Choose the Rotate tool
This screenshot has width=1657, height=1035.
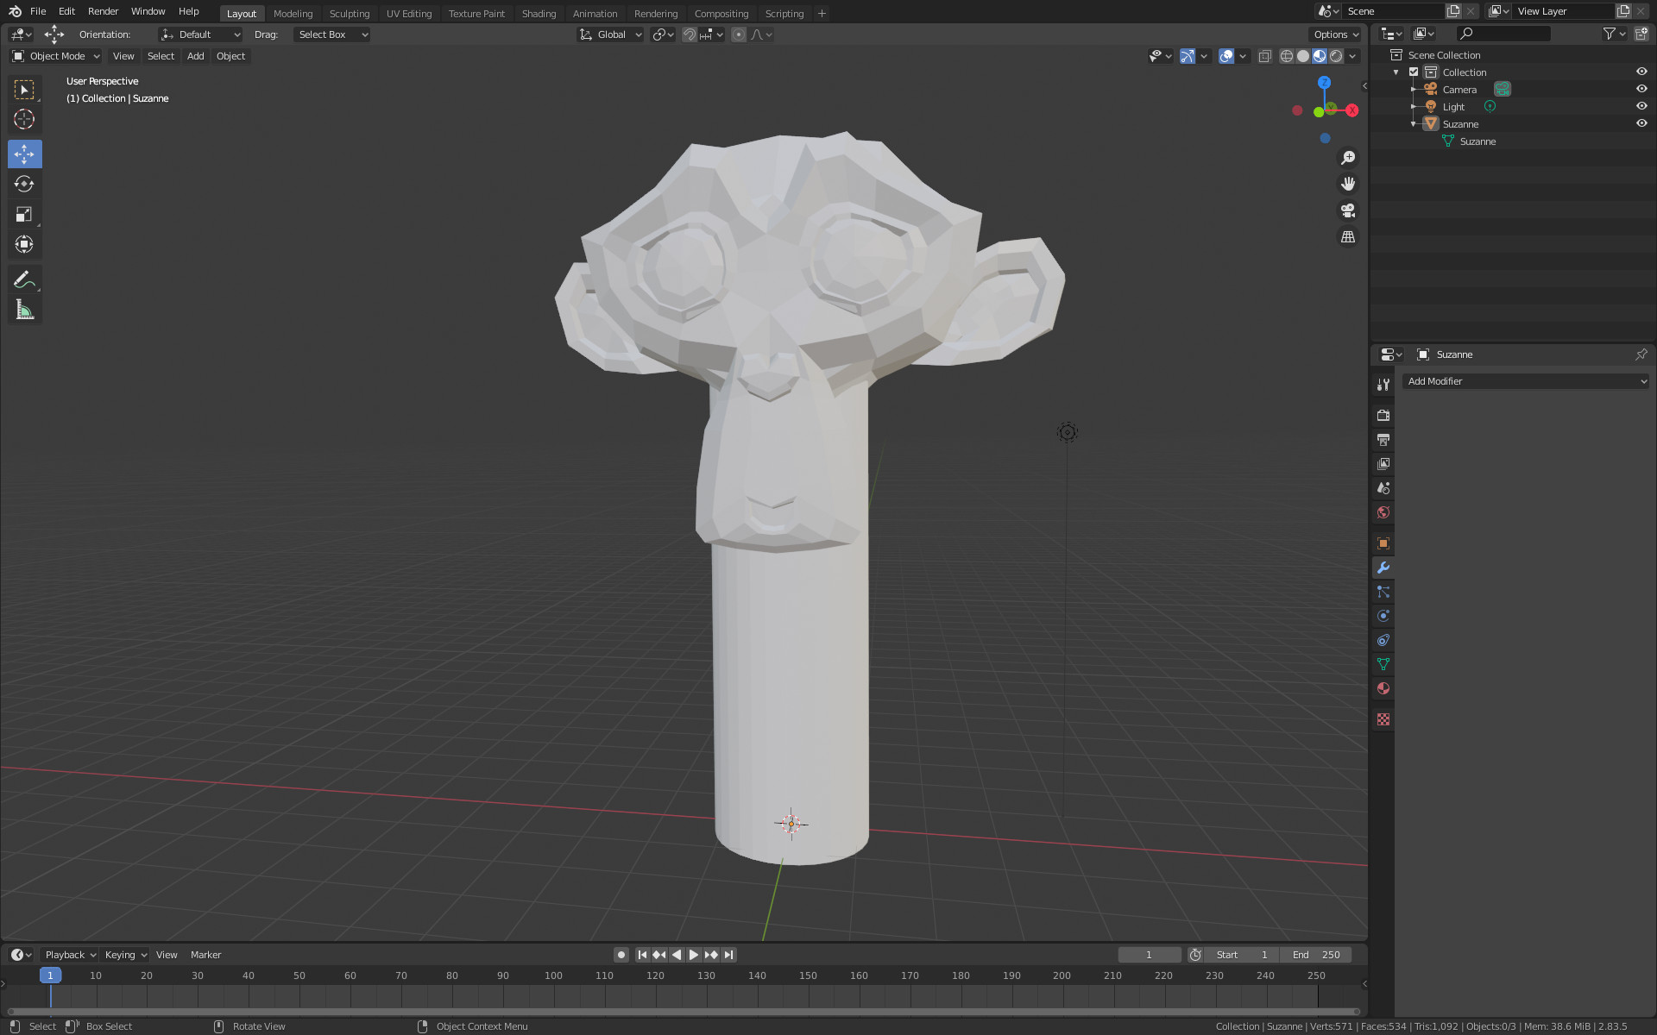coord(24,185)
